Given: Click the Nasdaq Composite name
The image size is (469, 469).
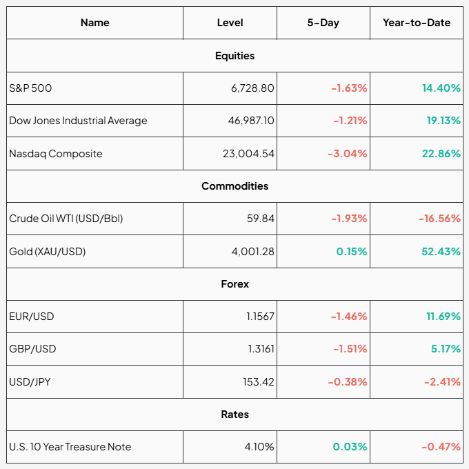Looking at the screenshot, I should point(55,154).
